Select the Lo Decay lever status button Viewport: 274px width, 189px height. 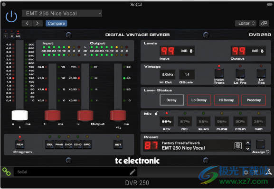199,100
